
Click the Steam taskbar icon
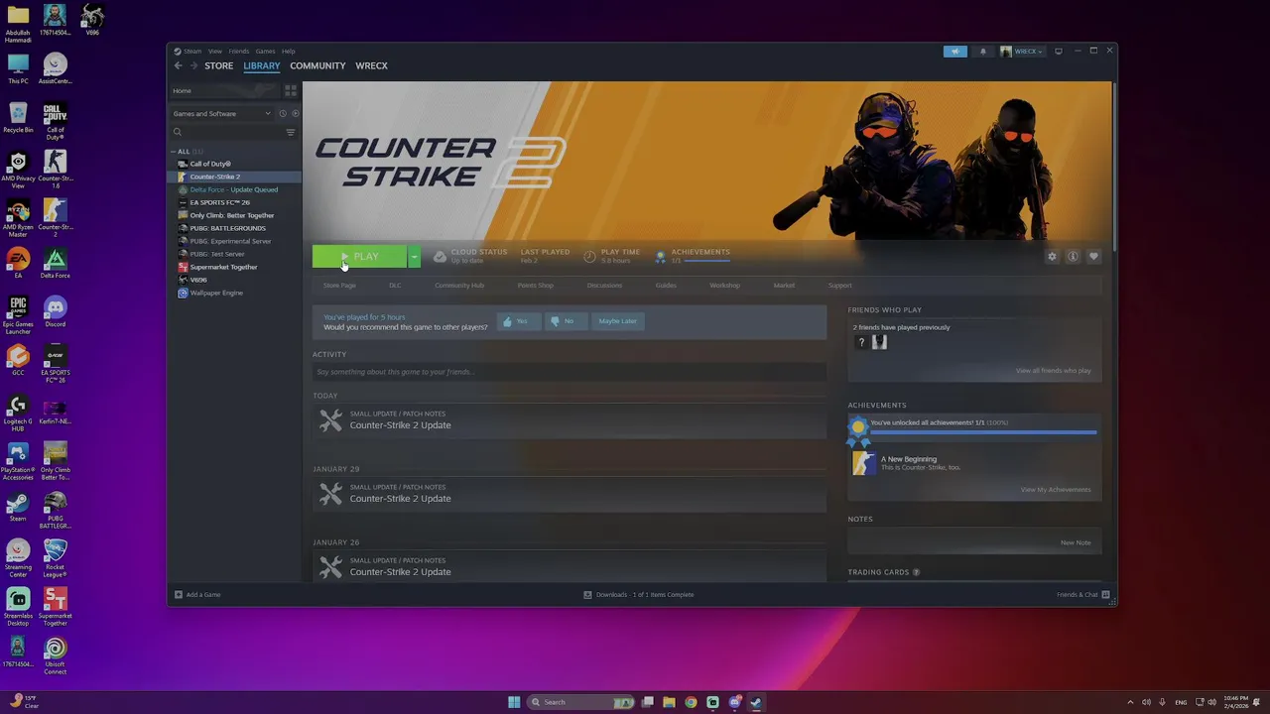coord(756,702)
